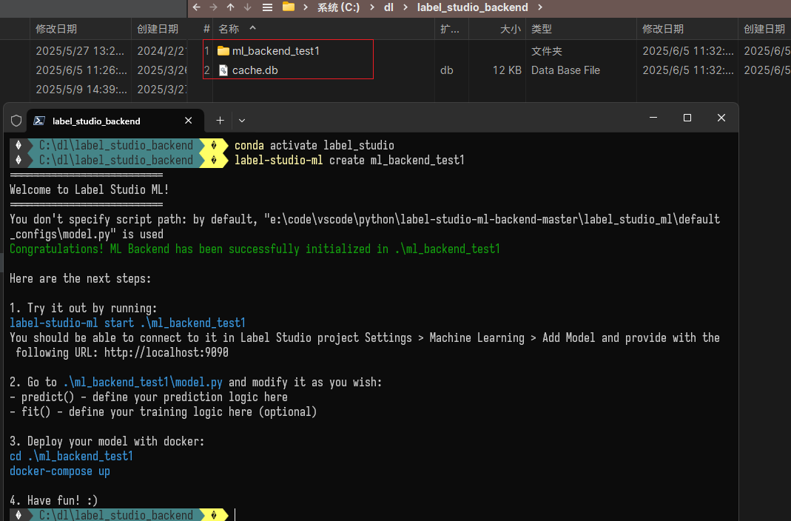
Task: Open the terminal profile dropdown
Action: pyautogui.click(x=242, y=121)
